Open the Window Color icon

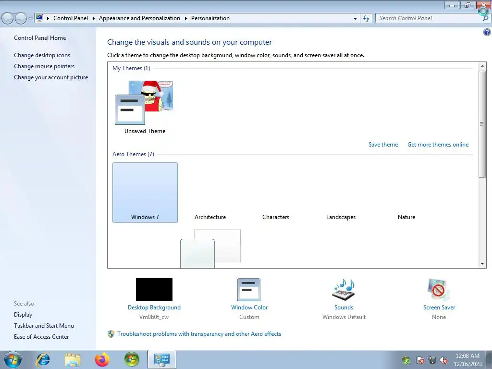pos(249,290)
